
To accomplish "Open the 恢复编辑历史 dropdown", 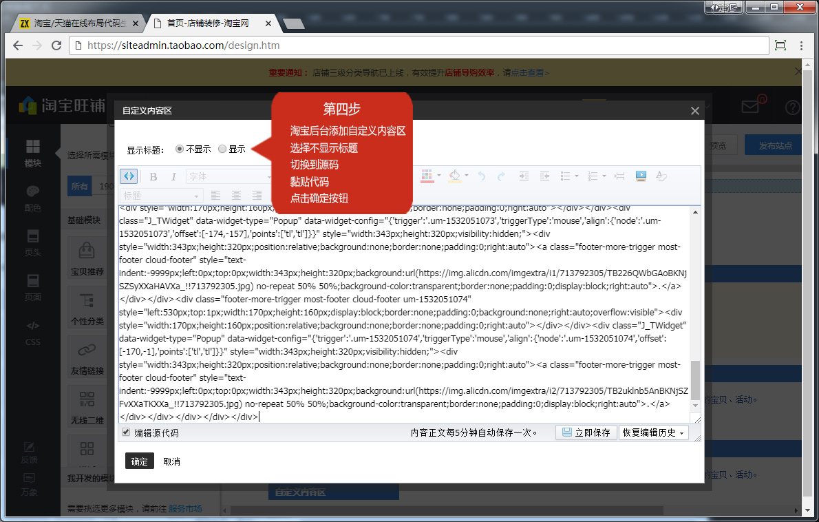I will [653, 432].
